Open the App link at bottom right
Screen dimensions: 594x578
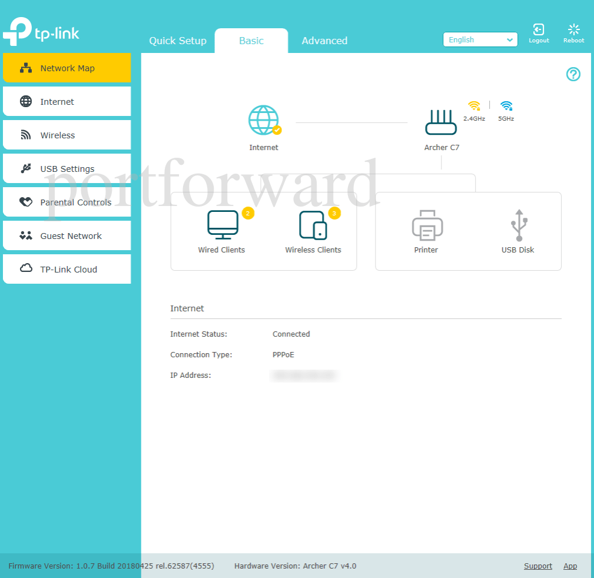pyautogui.click(x=570, y=566)
